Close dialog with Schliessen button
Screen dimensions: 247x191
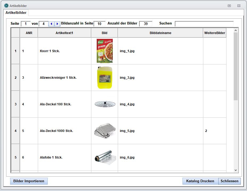pos(229,181)
